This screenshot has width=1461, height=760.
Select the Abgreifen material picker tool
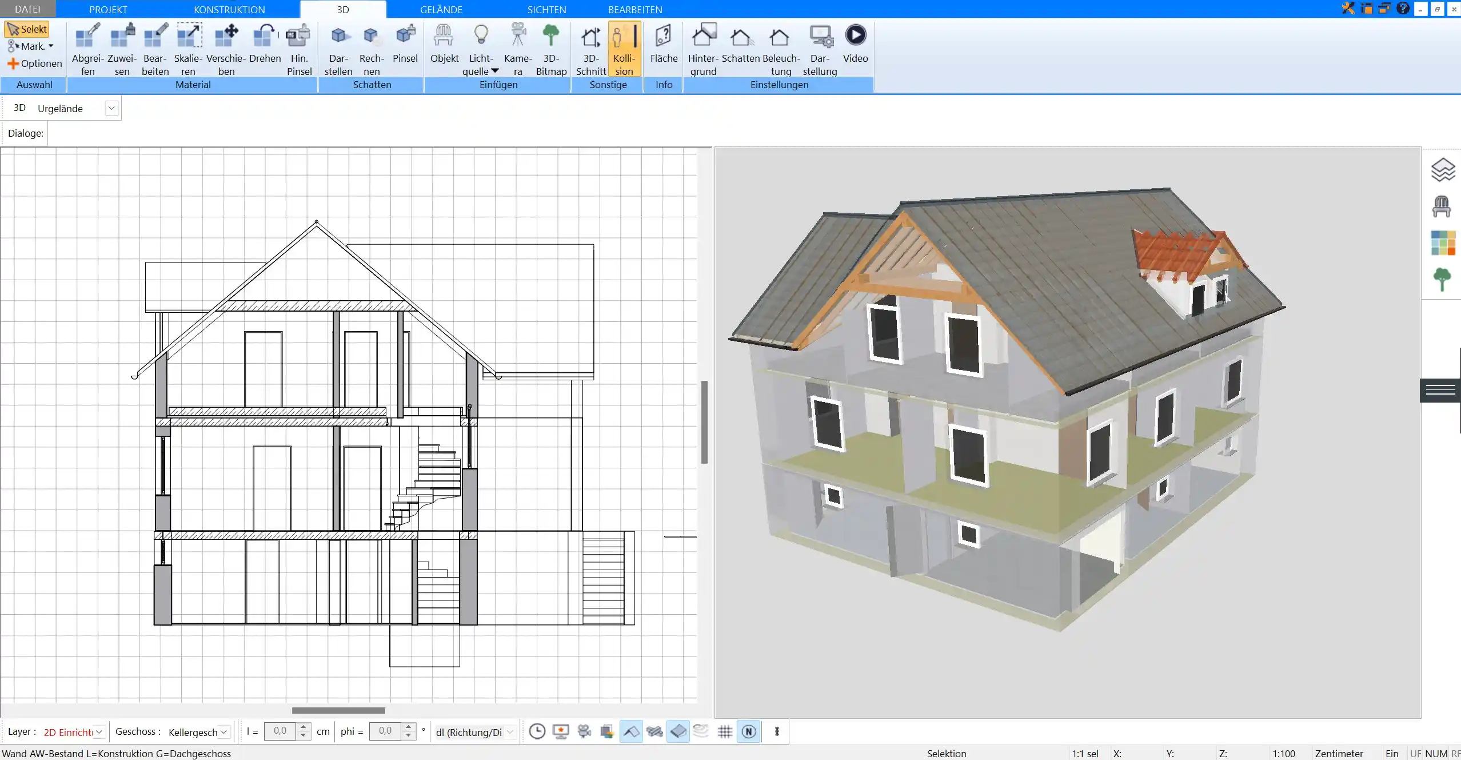87,49
